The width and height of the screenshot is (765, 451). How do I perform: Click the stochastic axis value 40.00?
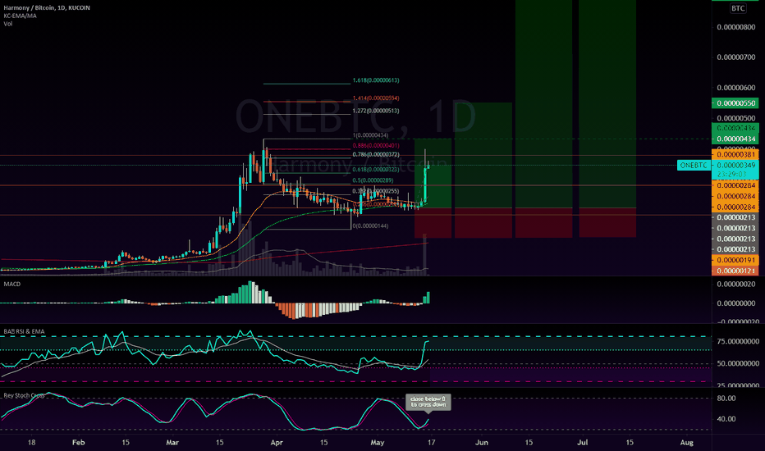pyautogui.click(x=726, y=419)
